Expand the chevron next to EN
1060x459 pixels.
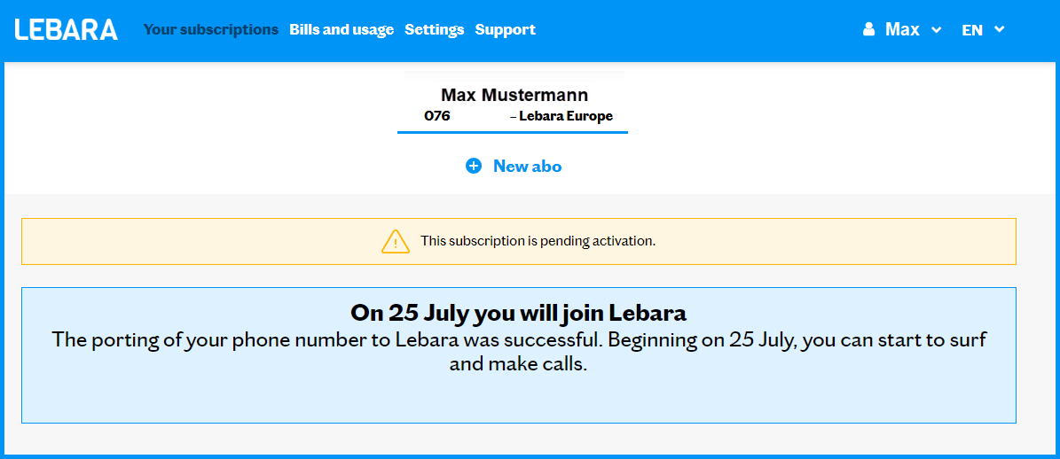[x=1000, y=29]
